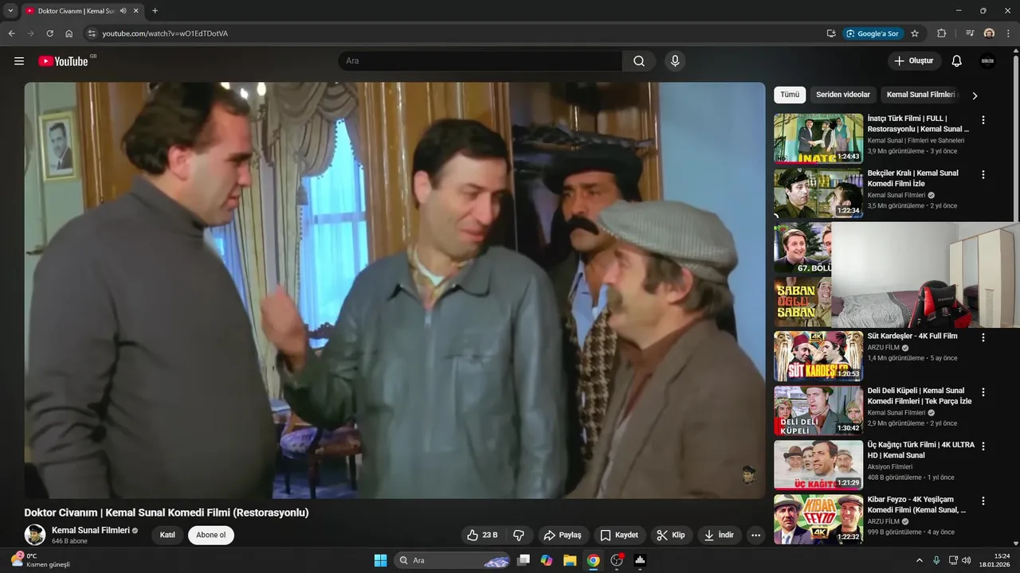1020x573 pixels.
Task: Open the YouTube hamburger guide menu
Action: [x=19, y=61]
